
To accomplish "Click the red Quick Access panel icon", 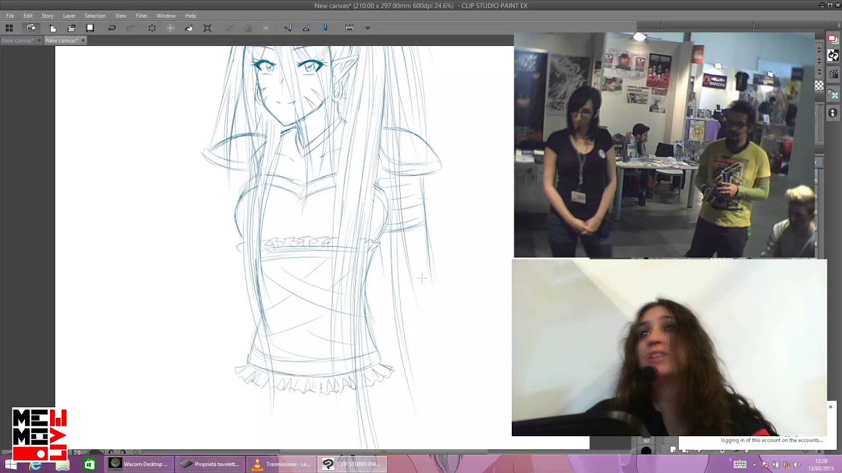I will [x=833, y=39].
